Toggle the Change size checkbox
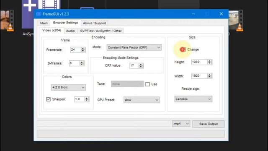Screen dimensions: 268x151 click(x=183, y=49)
